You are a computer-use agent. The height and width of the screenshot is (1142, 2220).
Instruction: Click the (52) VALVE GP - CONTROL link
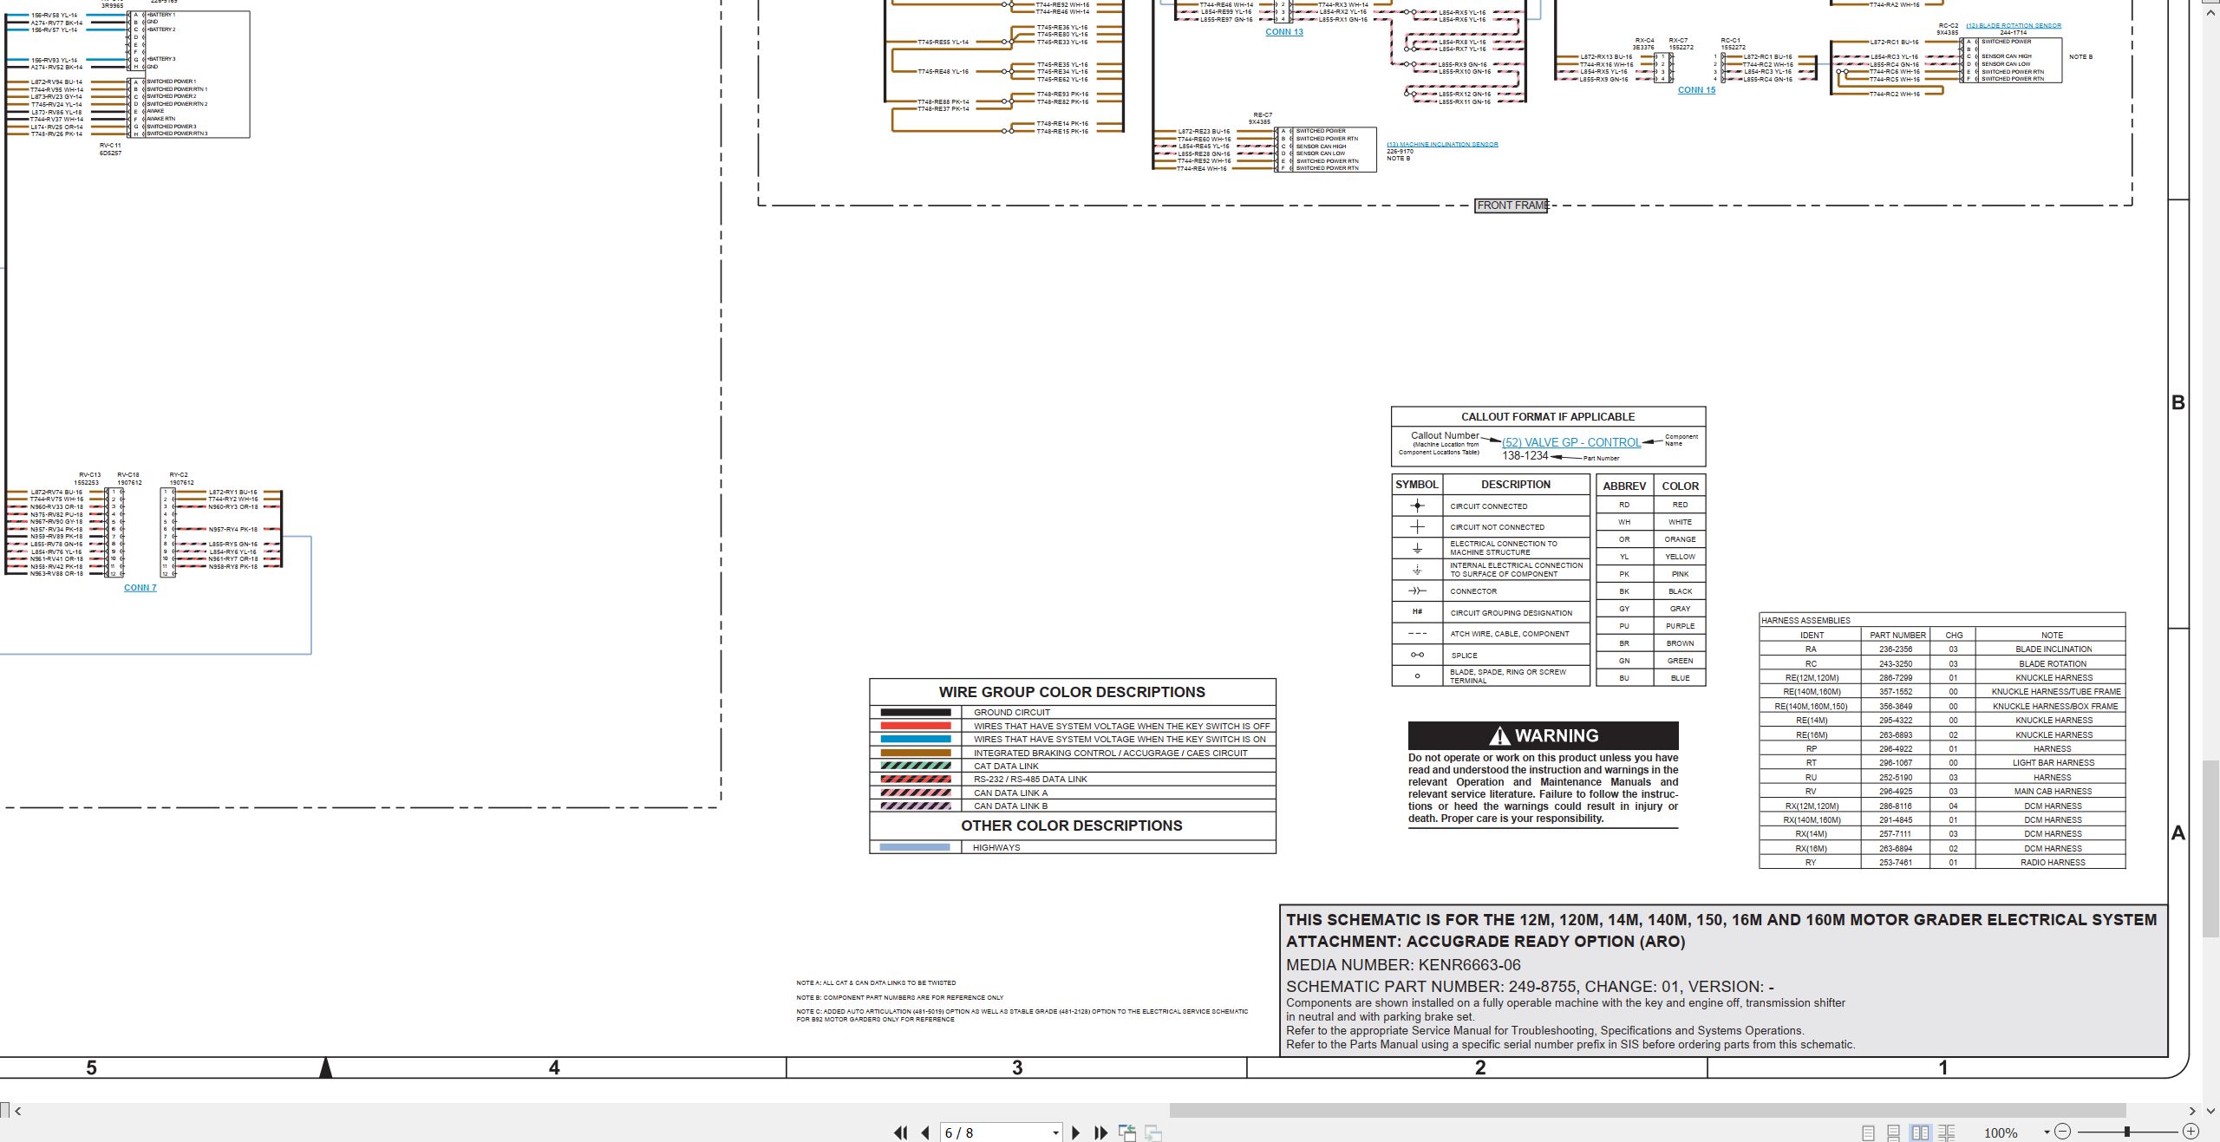click(1571, 442)
